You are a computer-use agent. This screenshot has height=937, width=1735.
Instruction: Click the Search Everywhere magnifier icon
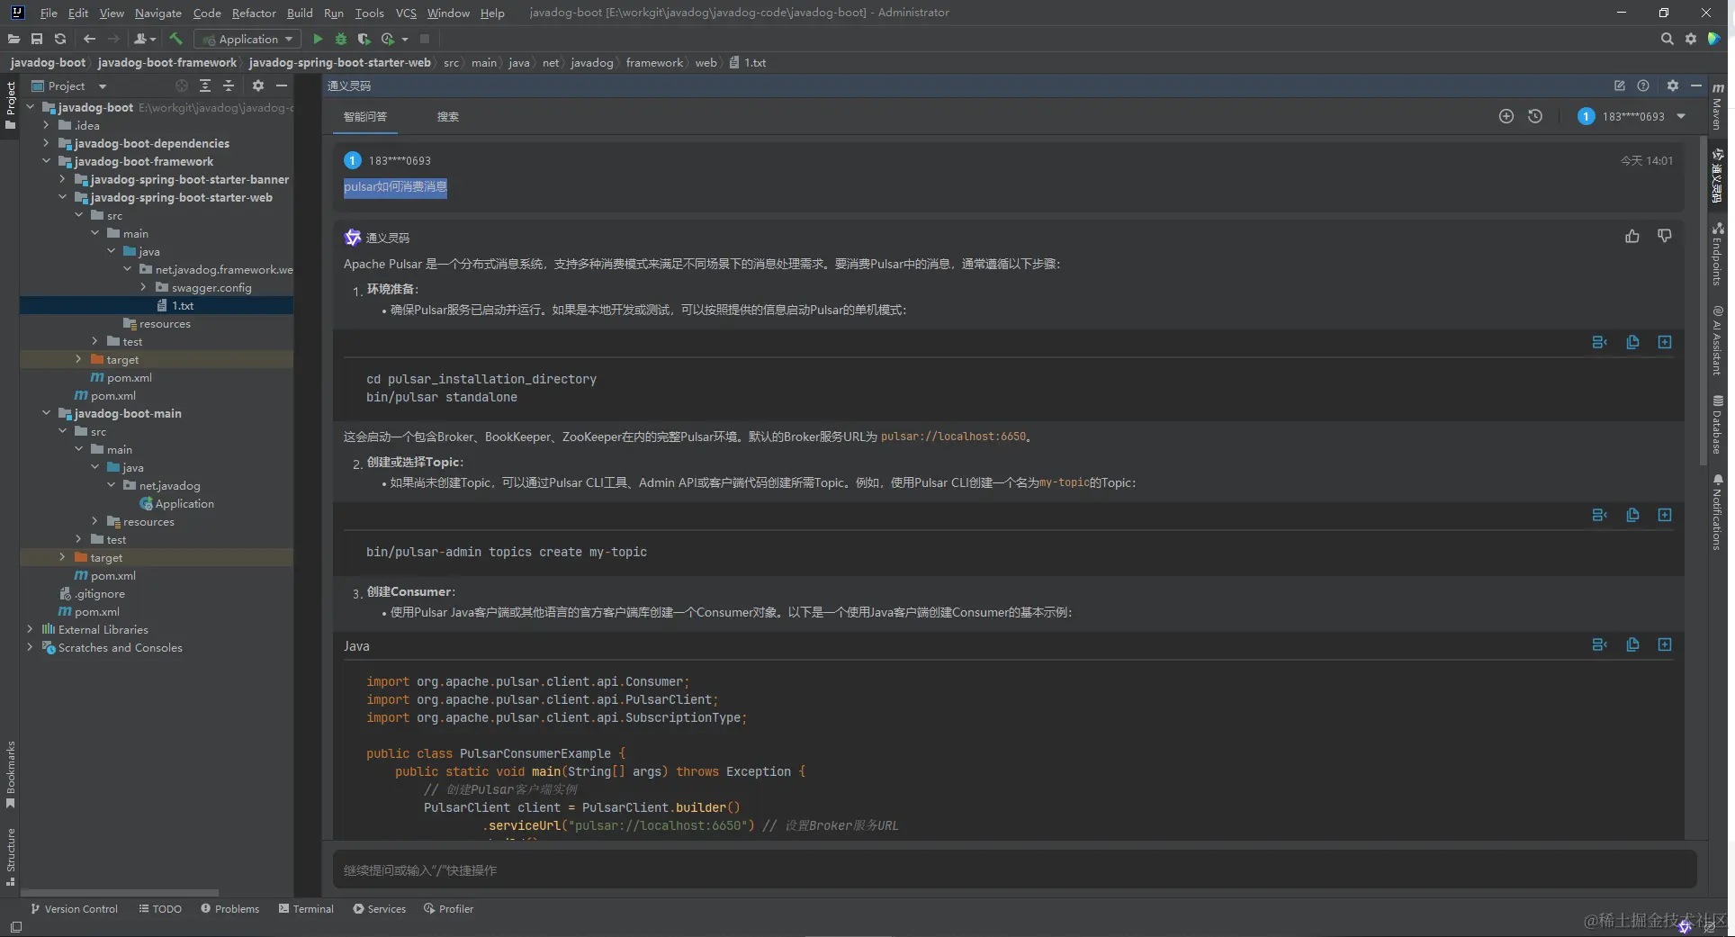point(1667,39)
